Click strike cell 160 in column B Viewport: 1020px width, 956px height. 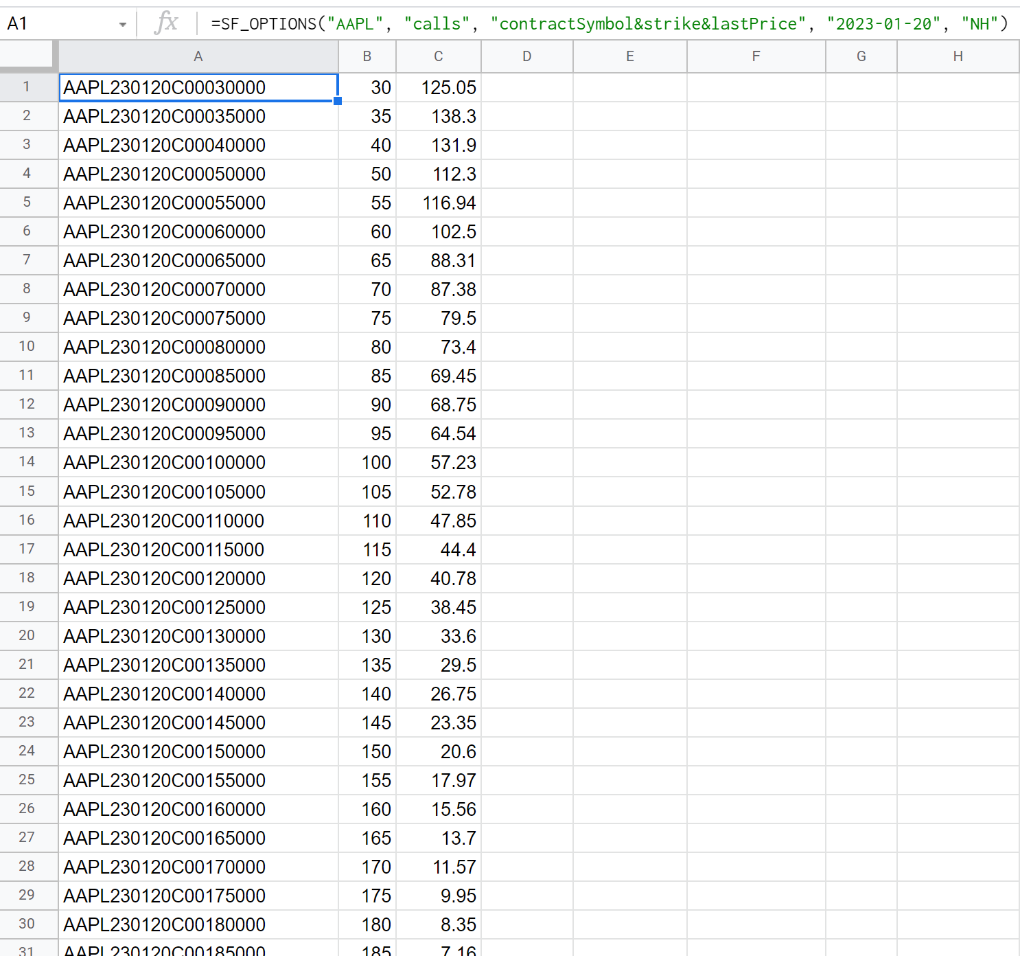[367, 809]
